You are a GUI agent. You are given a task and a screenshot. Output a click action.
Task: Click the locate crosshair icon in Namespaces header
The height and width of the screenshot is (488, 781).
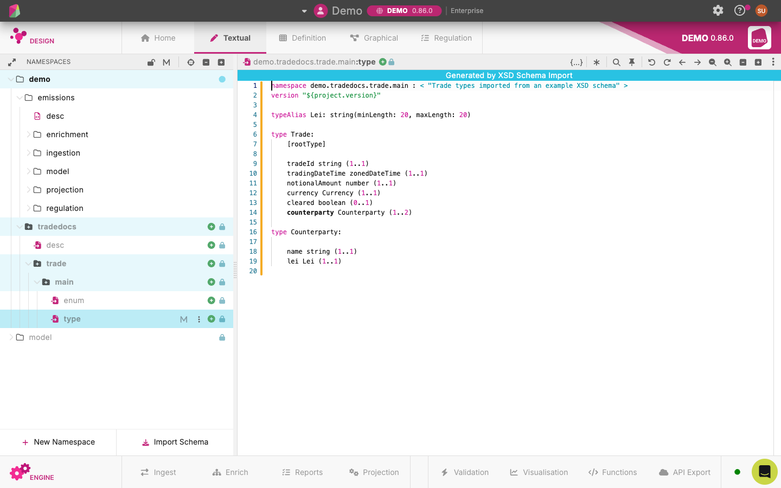pos(191,62)
